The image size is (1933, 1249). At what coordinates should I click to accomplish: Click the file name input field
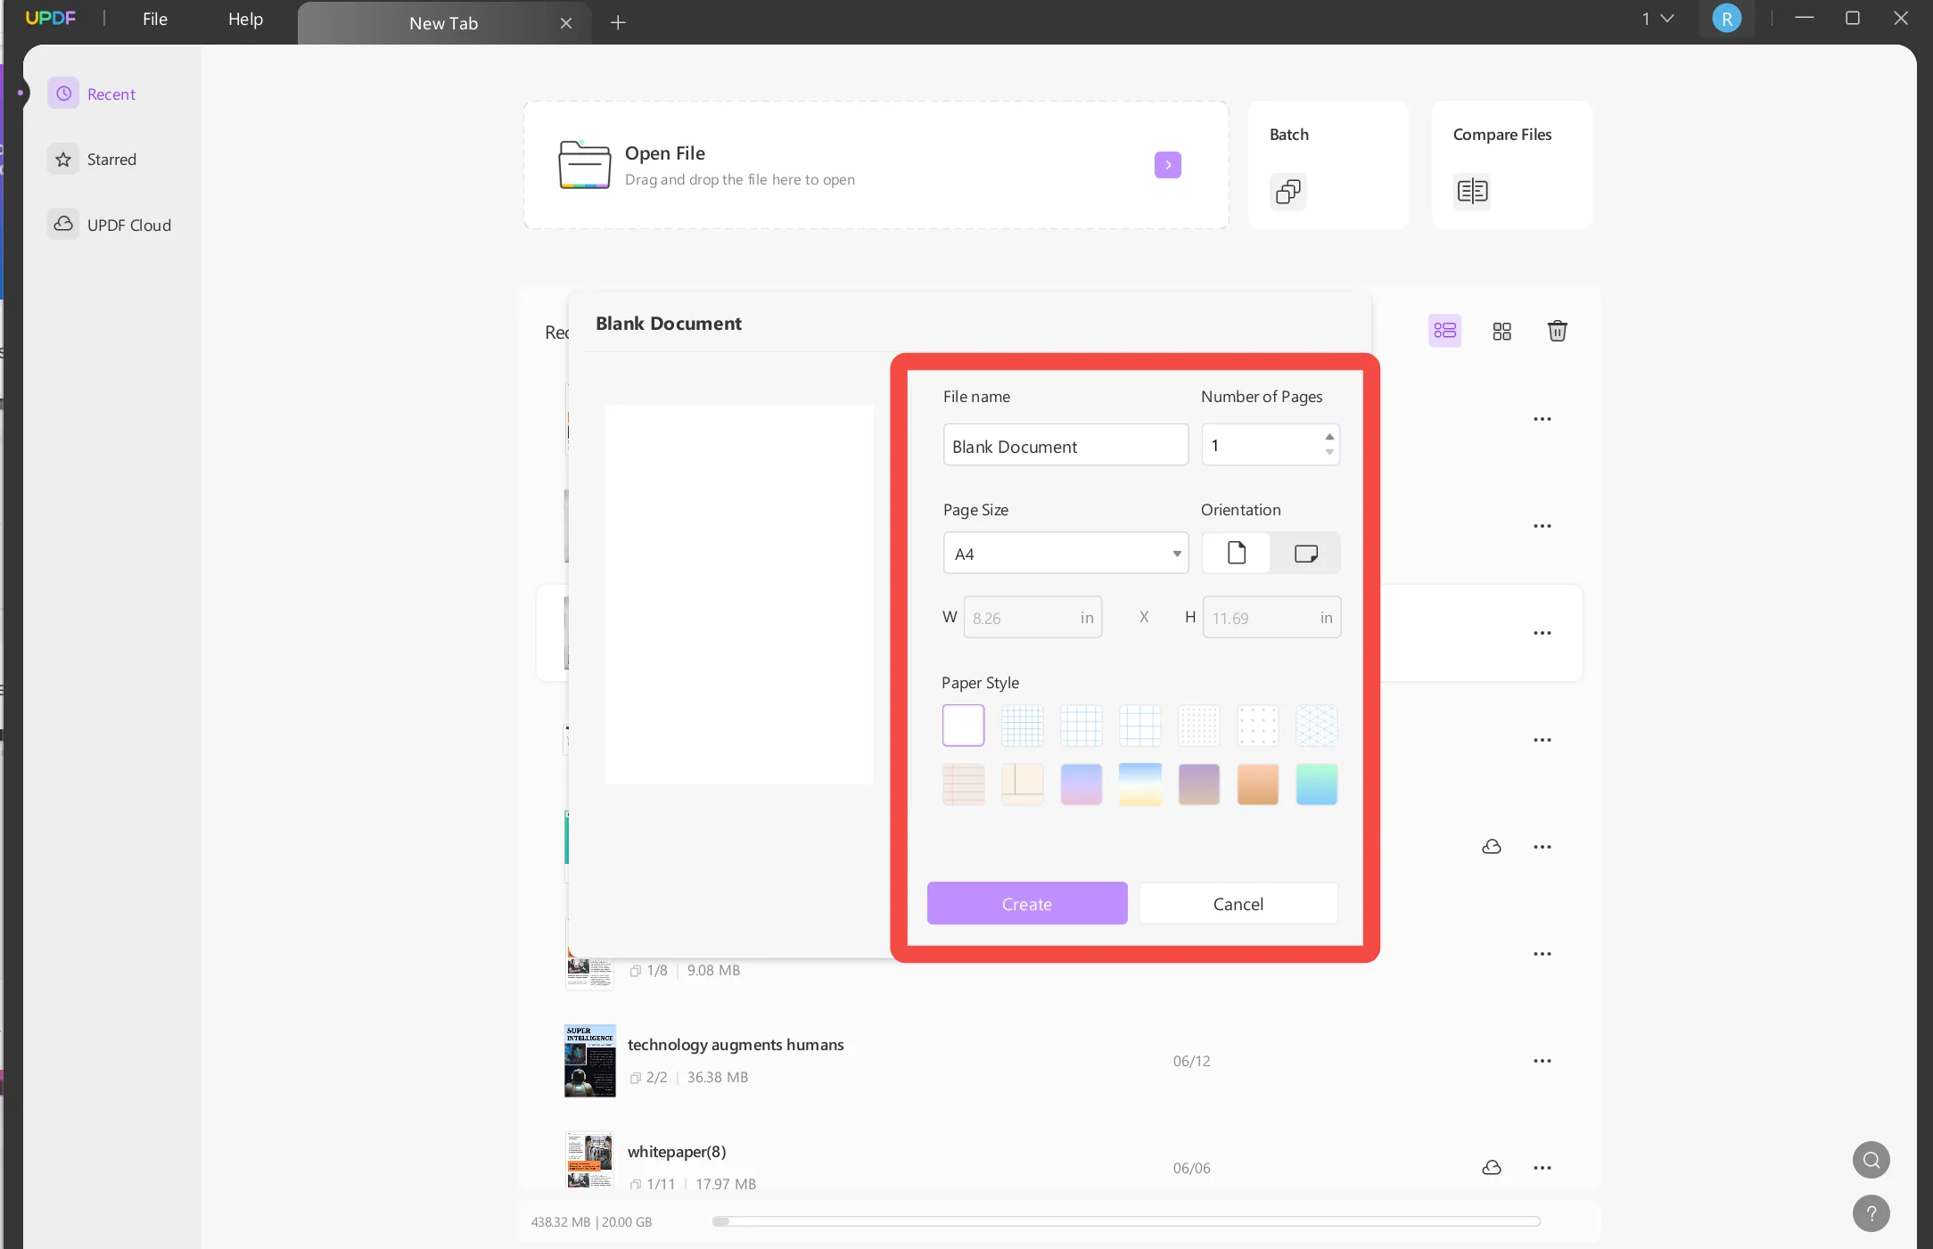pos(1064,445)
